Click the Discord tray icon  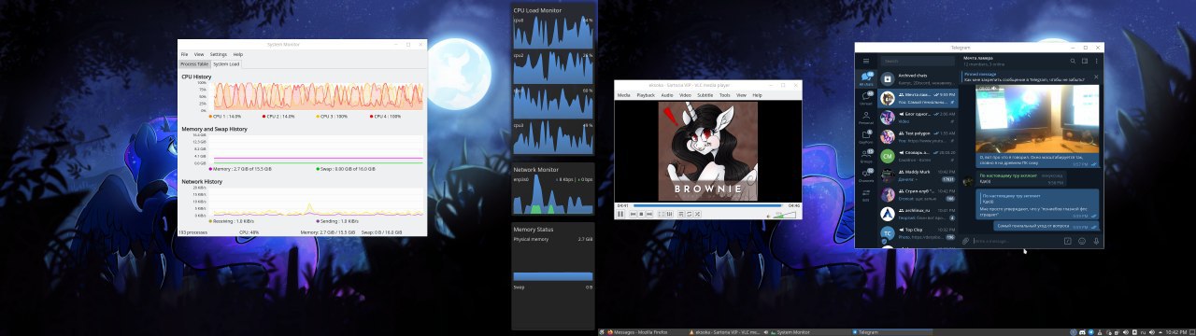[x=1082, y=331]
